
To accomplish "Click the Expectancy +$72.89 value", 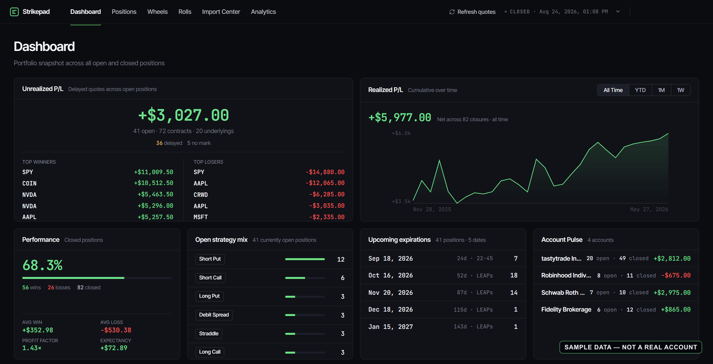I will [114, 348].
